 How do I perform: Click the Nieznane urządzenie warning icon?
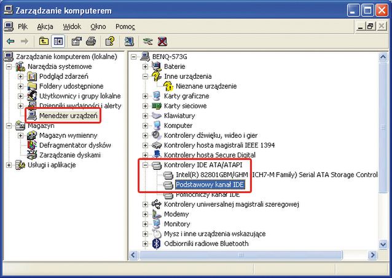(x=168, y=86)
